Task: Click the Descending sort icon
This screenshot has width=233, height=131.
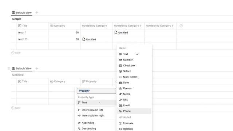Action: pyautogui.click(x=79, y=128)
